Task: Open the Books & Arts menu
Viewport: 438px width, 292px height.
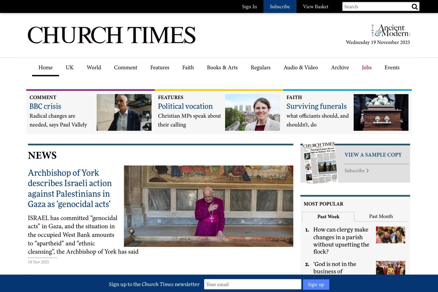Action: 222,68
